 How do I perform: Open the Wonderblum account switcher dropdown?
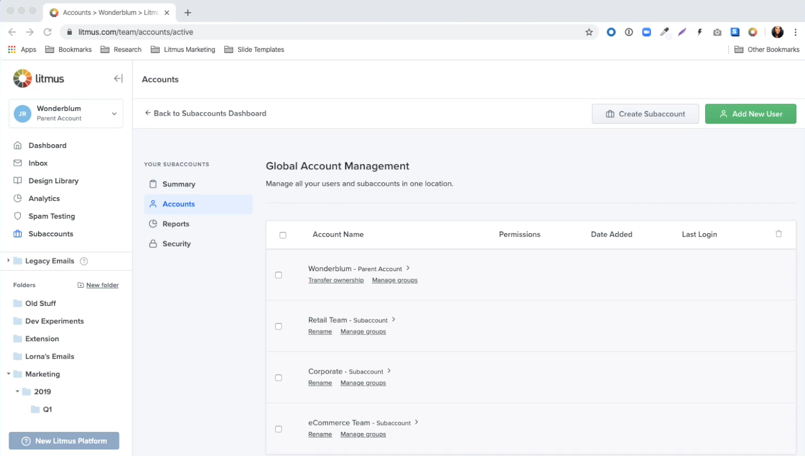(114, 114)
